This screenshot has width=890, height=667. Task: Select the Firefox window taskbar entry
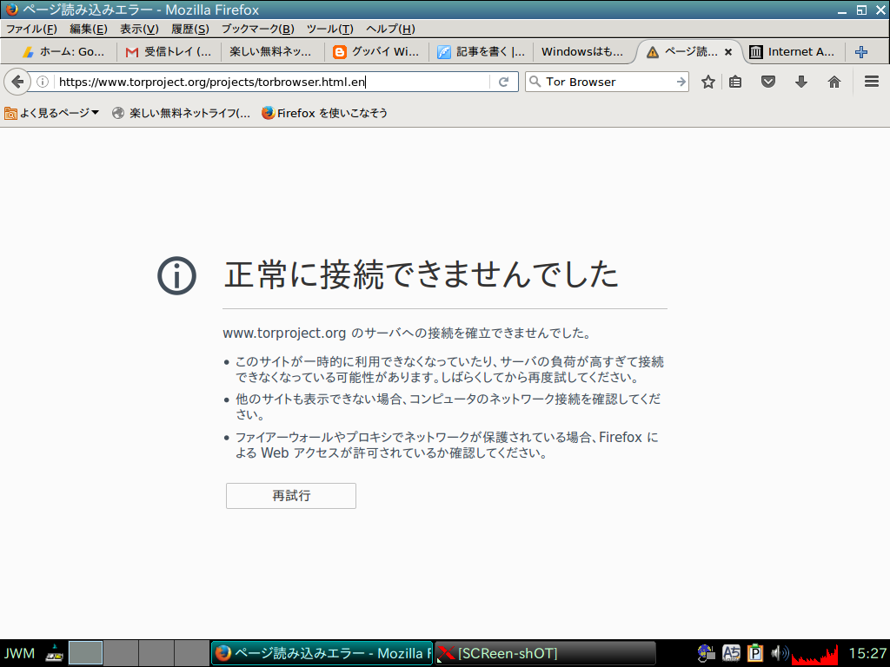[x=322, y=653]
